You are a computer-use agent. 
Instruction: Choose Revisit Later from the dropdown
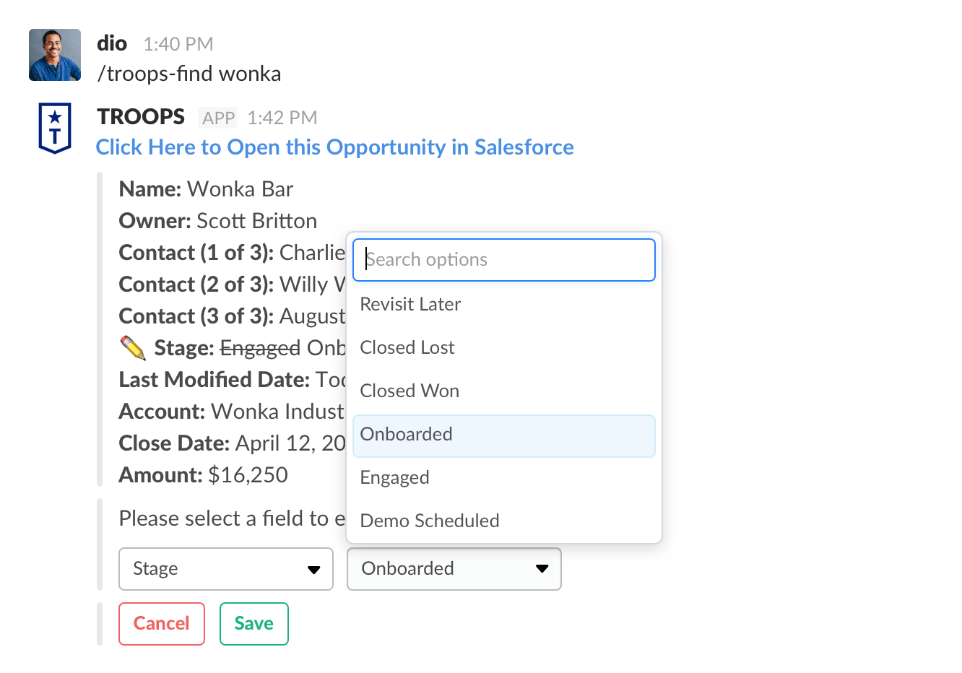pyautogui.click(x=410, y=304)
